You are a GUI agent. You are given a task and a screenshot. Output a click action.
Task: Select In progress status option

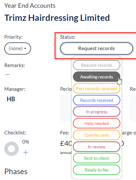(96, 112)
